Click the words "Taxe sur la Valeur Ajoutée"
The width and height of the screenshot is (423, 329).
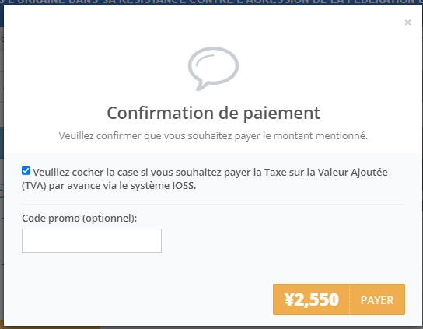point(326,172)
